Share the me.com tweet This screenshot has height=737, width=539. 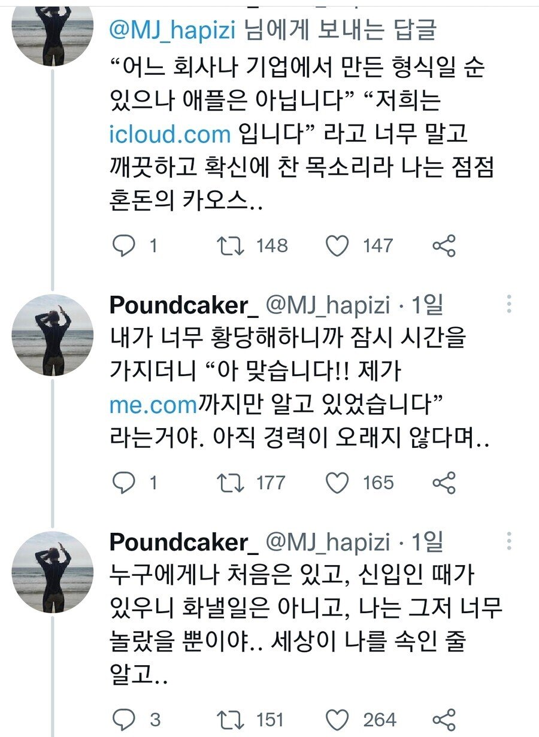[x=444, y=483]
